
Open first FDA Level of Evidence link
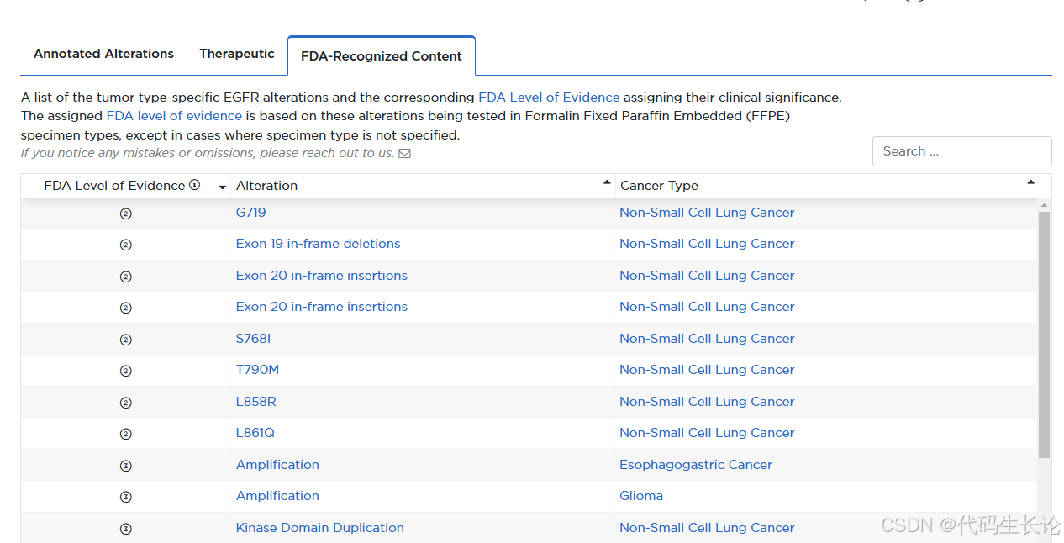(549, 98)
